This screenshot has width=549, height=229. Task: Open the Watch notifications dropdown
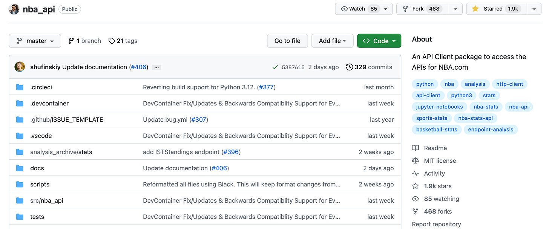[363, 9]
